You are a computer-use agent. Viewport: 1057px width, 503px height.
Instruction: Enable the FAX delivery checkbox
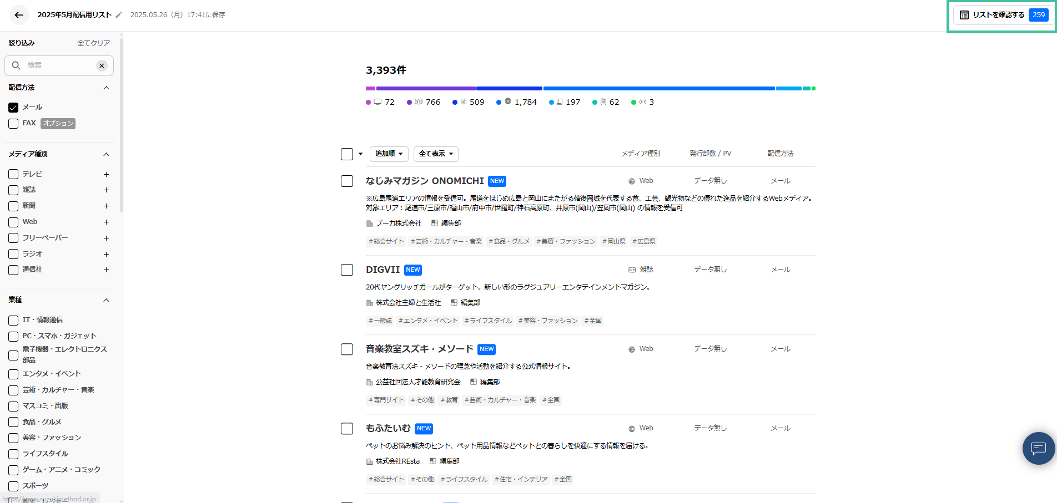pos(13,124)
